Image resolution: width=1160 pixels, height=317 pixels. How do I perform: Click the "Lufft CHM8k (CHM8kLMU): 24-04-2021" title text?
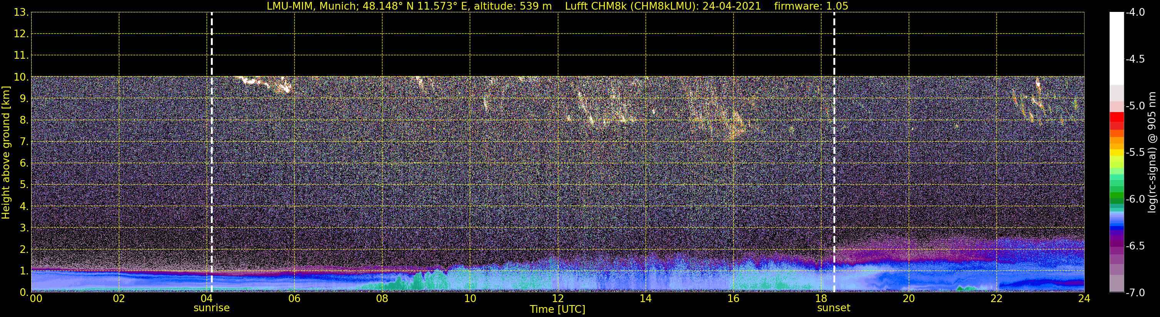pos(663,6)
